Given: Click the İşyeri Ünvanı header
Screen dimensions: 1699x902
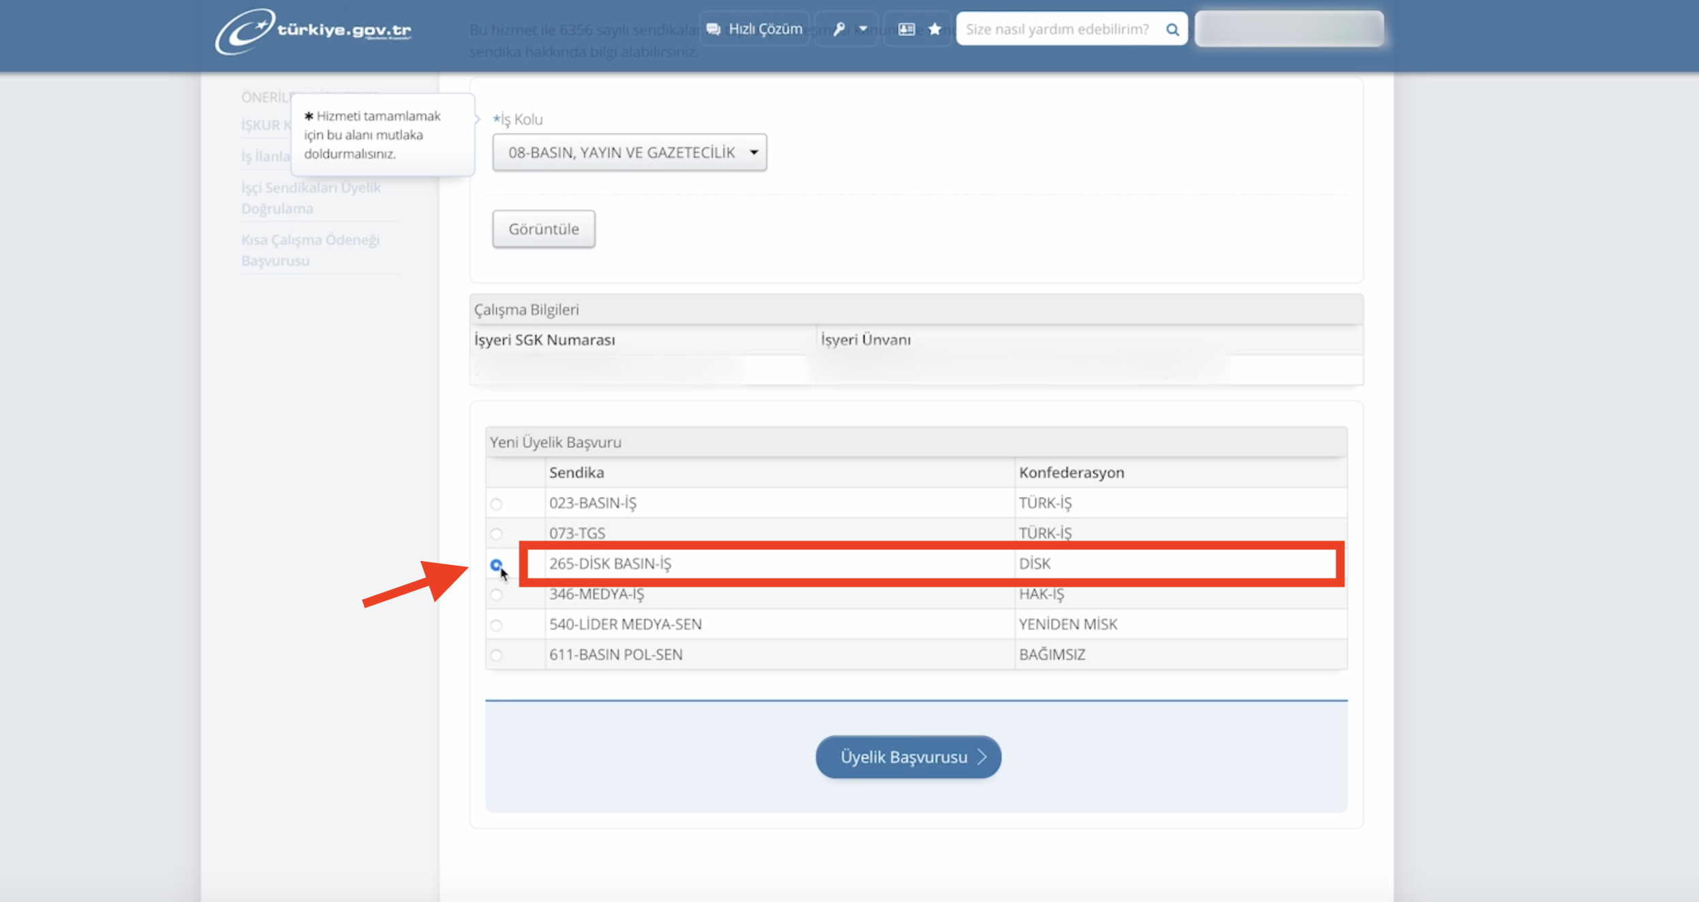Looking at the screenshot, I should coord(865,340).
